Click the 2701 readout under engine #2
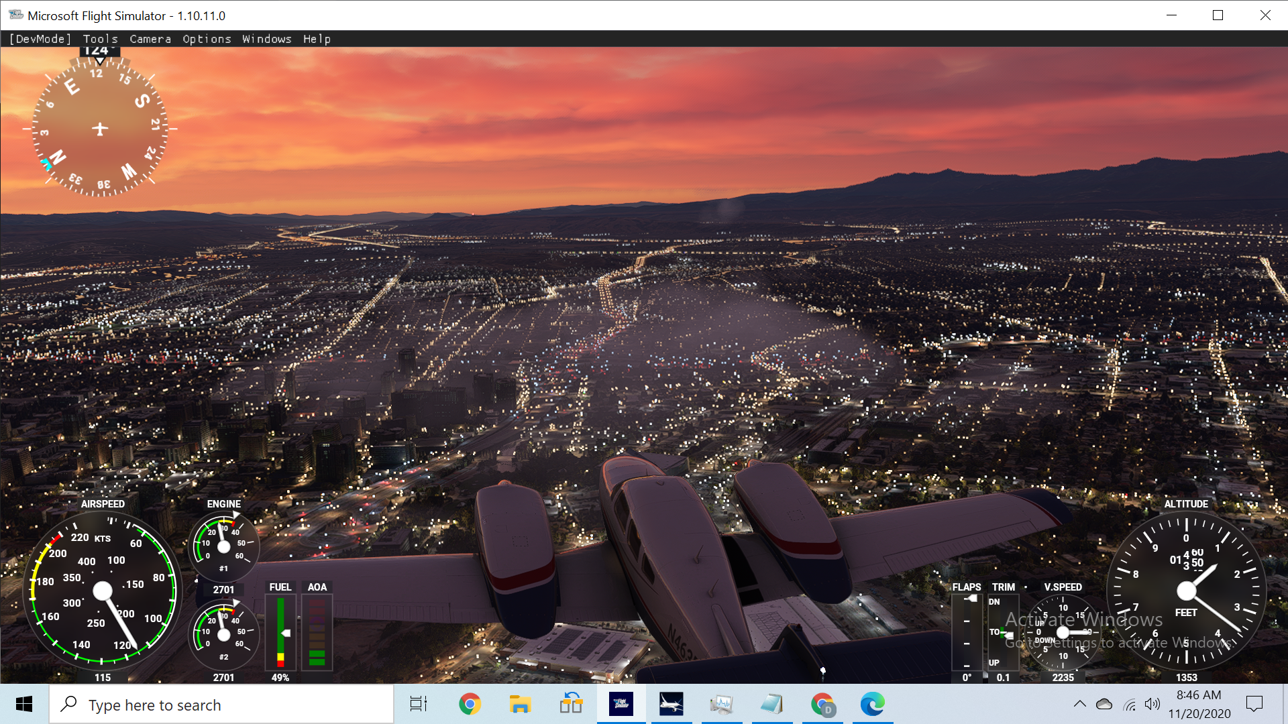This screenshot has height=724, width=1288. pyautogui.click(x=224, y=678)
